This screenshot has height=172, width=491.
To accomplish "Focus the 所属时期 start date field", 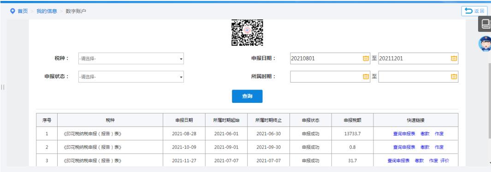I will pos(330,77).
